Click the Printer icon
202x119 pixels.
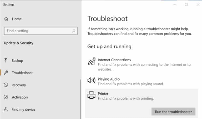click(x=91, y=95)
